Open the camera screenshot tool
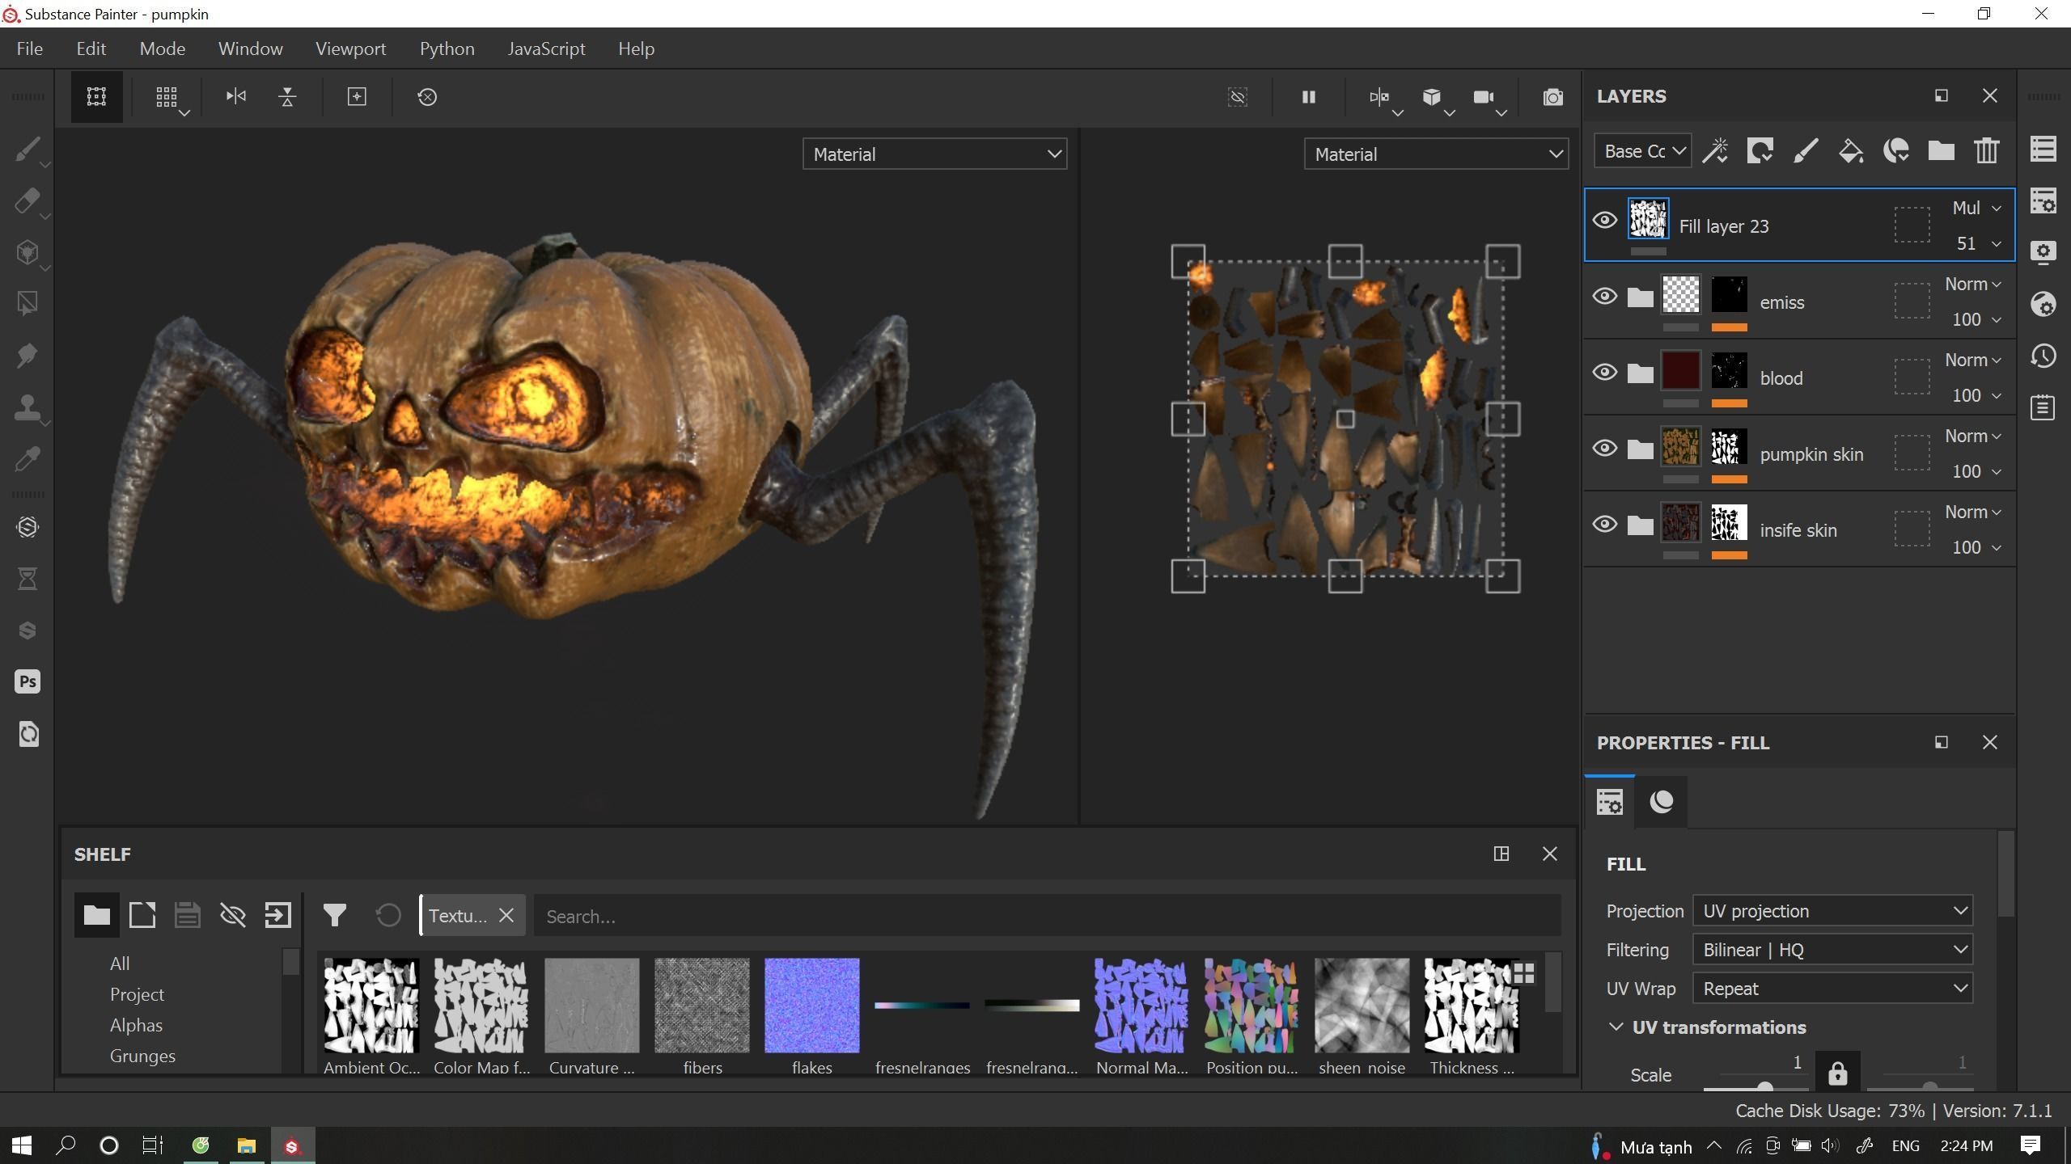The width and height of the screenshot is (2071, 1164). (x=1552, y=97)
